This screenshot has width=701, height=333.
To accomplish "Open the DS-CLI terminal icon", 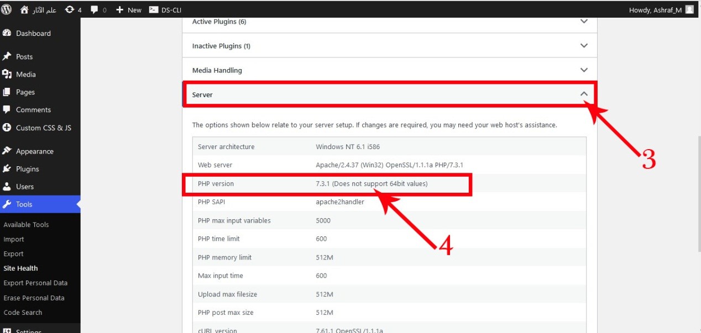I will click(x=154, y=10).
